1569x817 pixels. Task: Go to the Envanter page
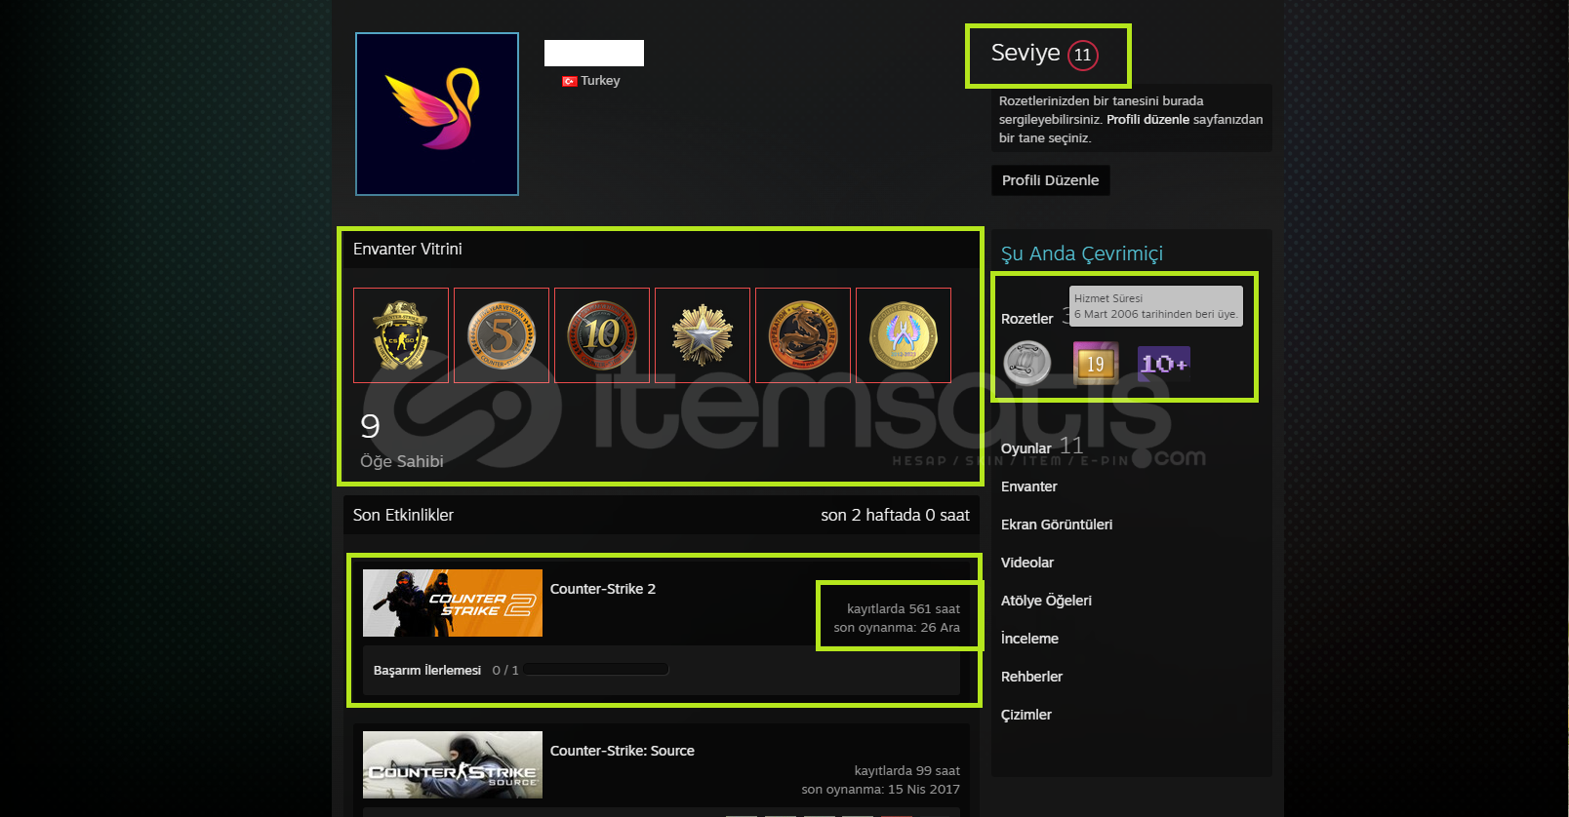1029,486
